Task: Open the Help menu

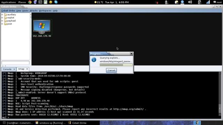Action: point(55,11)
